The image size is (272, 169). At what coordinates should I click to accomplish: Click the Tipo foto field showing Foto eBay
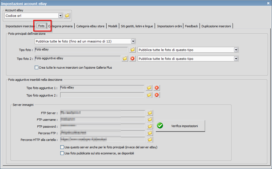click(81, 50)
